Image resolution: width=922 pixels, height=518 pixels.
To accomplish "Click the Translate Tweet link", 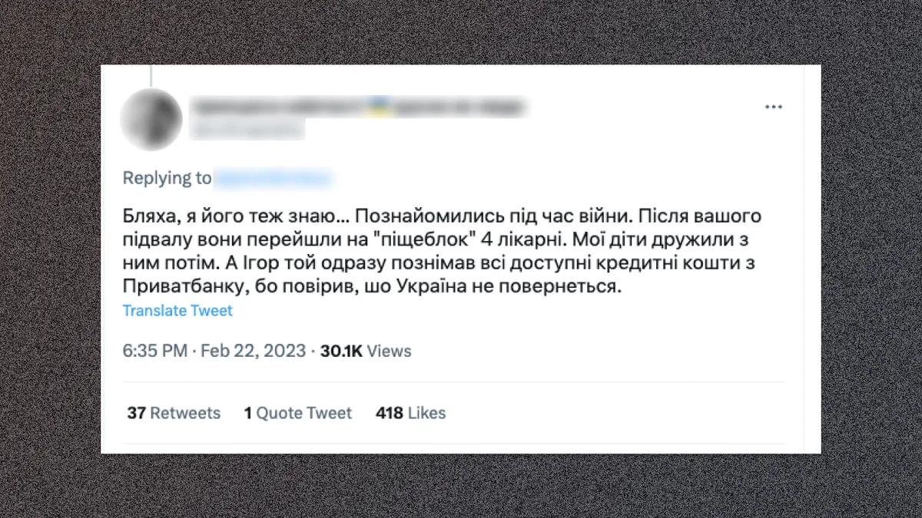I will click(177, 311).
